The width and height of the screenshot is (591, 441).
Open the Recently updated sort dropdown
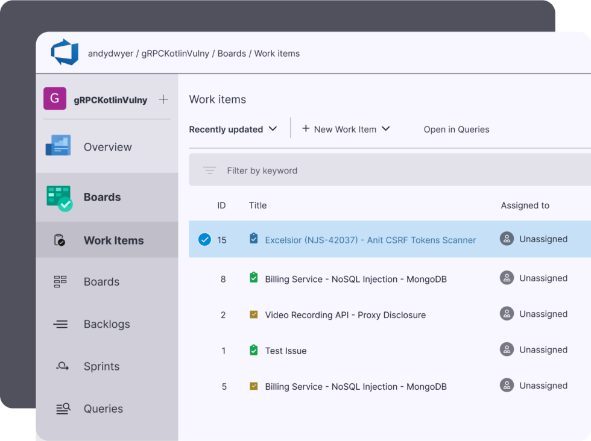click(x=233, y=129)
